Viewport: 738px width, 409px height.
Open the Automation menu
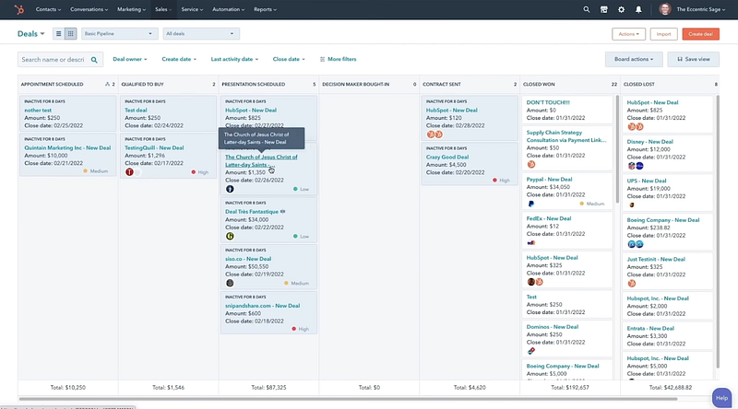point(228,9)
